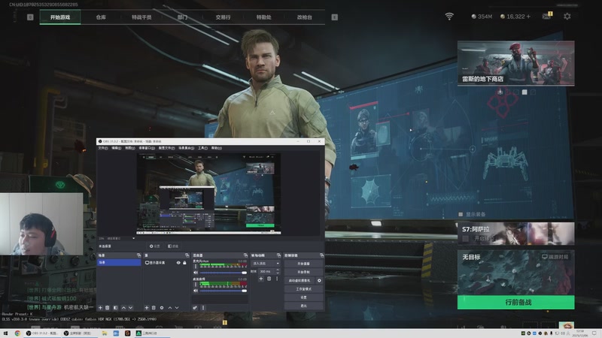The height and width of the screenshot is (338, 602).
Task: Increase transition duration with up stepper
Action: 278,270
